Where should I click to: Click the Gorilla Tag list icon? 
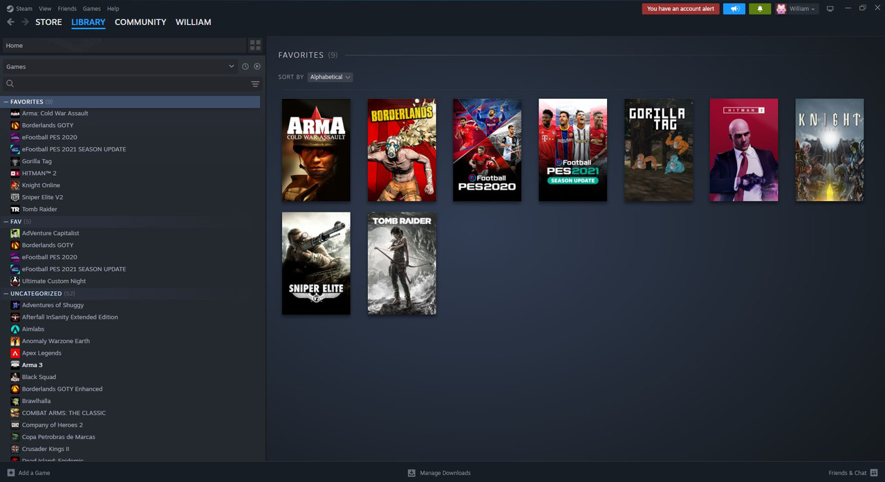(15, 161)
